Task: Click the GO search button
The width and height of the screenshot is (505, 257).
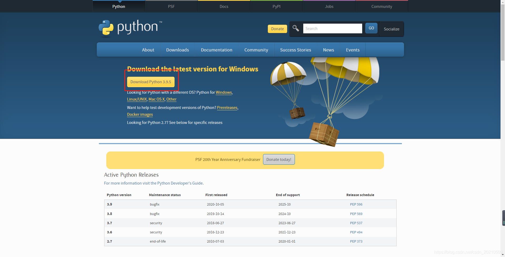Action: pos(371,28)
